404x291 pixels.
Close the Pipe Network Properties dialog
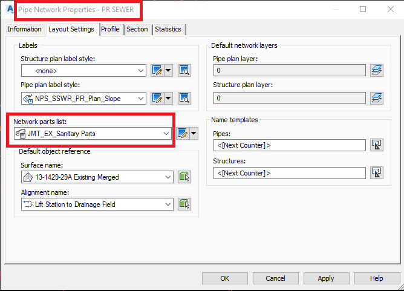391,9
